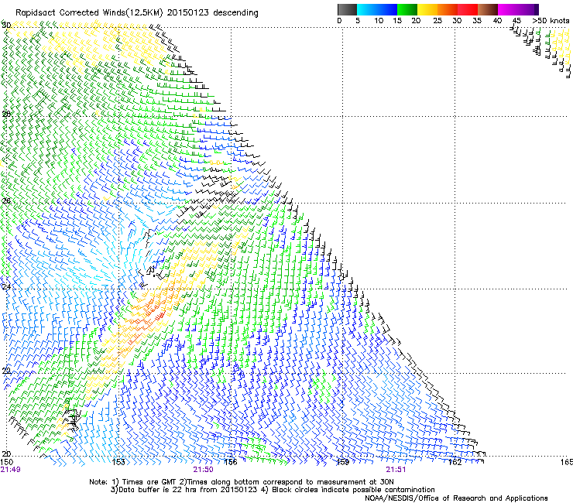This screenshot has width=573, height=503.
Task: Click the longitude label 165
Action: (x=567, y=462)
